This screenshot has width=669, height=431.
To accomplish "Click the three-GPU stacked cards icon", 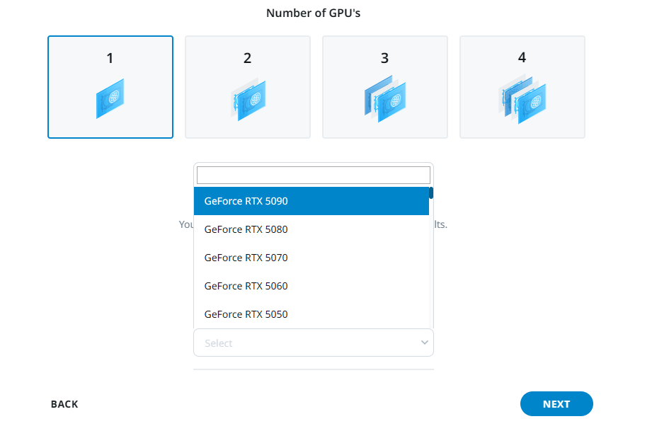I will 385,99.
